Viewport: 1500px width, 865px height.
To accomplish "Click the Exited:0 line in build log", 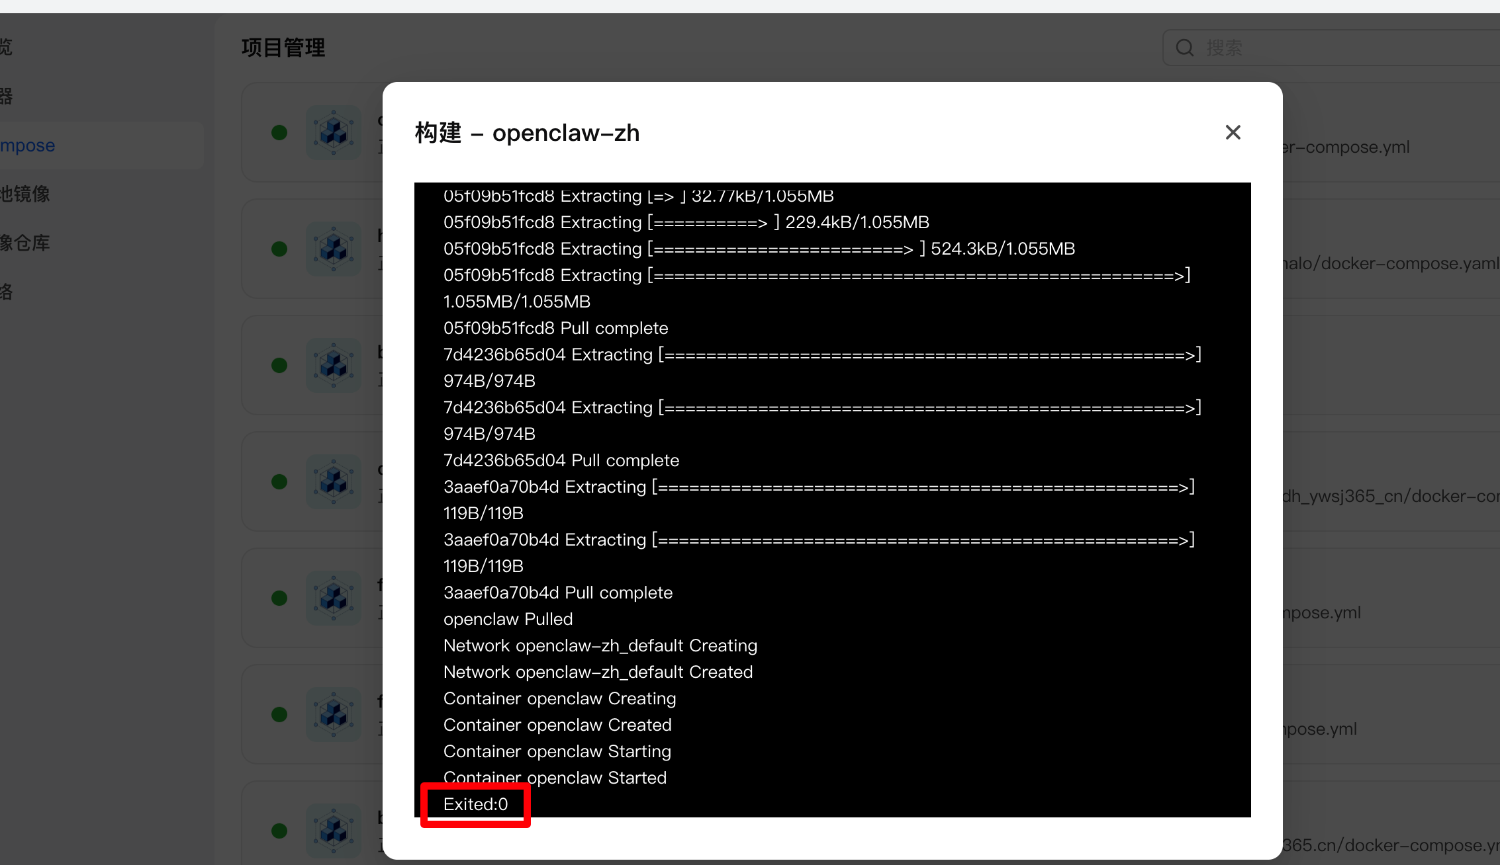I will pyautogui.click(x=475, y=804).
